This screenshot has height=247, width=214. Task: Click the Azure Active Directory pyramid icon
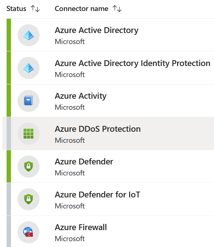(29, 35)
